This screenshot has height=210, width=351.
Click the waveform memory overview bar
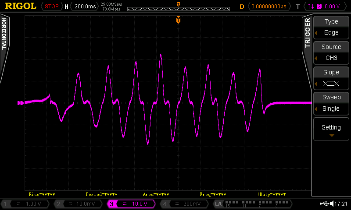(x=179, y=9)
